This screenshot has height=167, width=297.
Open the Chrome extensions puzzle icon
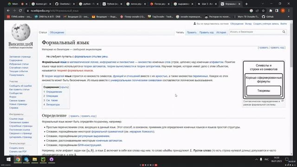pyautogui.click(x=271, y=11)
